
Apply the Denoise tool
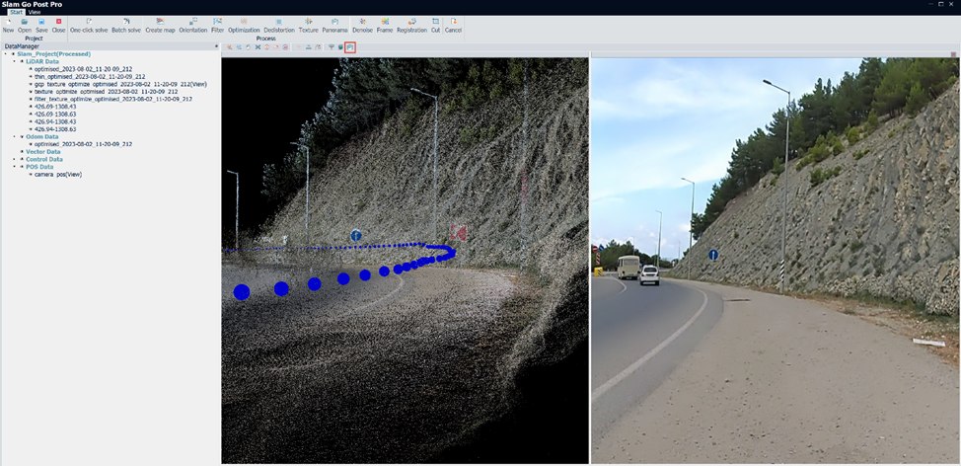[362, 25]
